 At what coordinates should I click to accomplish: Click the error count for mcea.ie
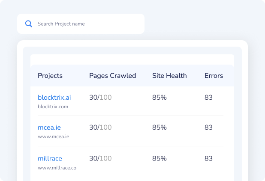pos(208,128)
